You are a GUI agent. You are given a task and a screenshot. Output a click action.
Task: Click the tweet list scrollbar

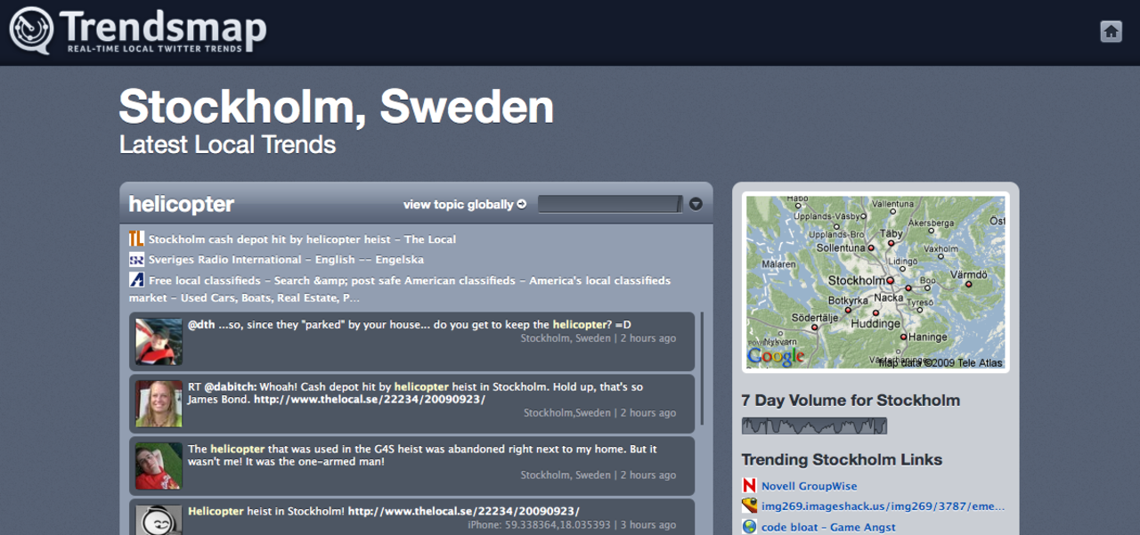tap(703, 368)
